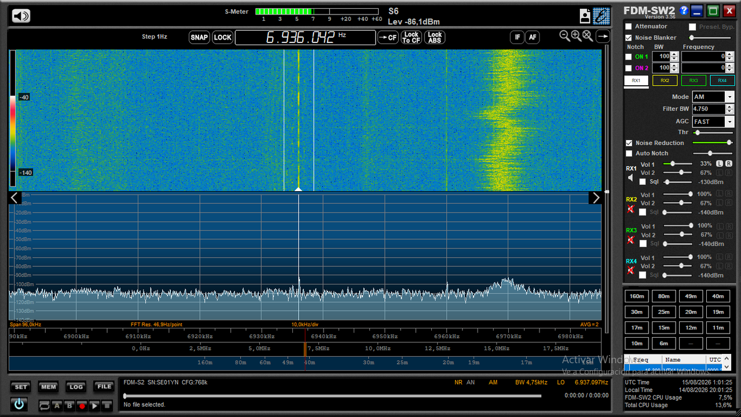Click the SNAP button
This screenshot has width=741, height=417.
[199, 38]
